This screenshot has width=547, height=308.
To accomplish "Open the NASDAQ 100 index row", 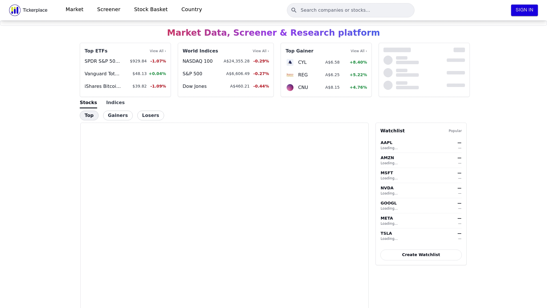I will click(197, 61).
